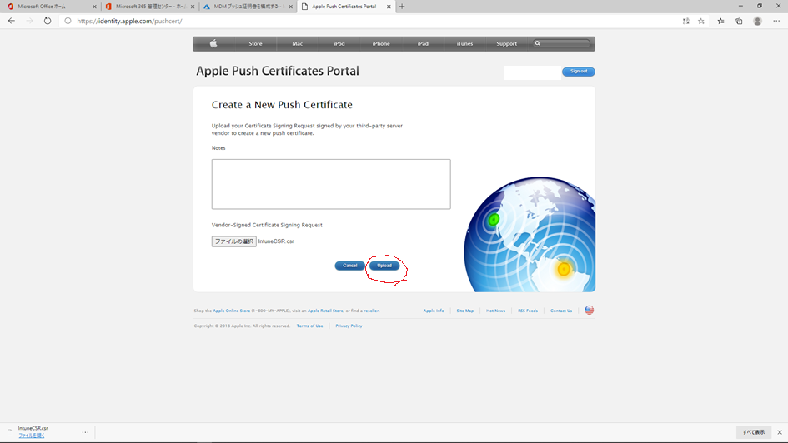Image resolution: width=788 pixels, height=443 pixels.
Task: Open iPod in Apple navigation
Action: click(339, 43)
